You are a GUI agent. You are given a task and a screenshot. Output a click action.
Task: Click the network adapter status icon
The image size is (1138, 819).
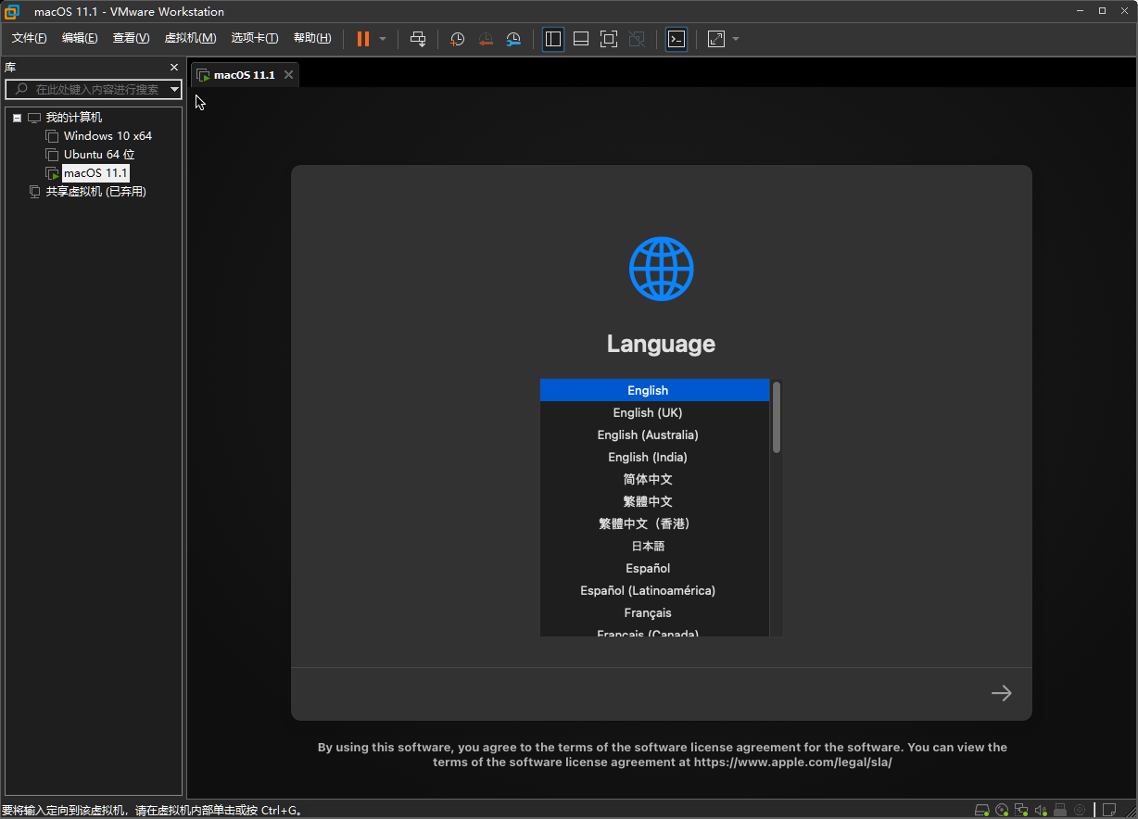click(1021, 810)
